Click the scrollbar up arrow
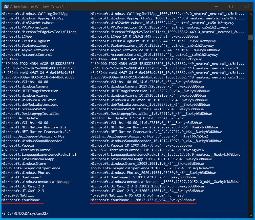Viewport: 255px width, 220px height. click(251, 14)
